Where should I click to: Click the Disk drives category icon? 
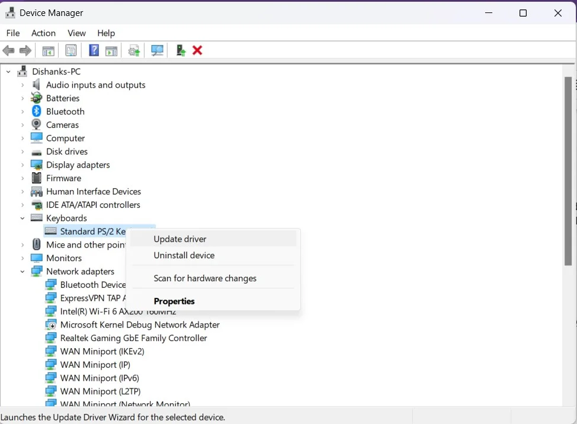click(x=36, y=152)
